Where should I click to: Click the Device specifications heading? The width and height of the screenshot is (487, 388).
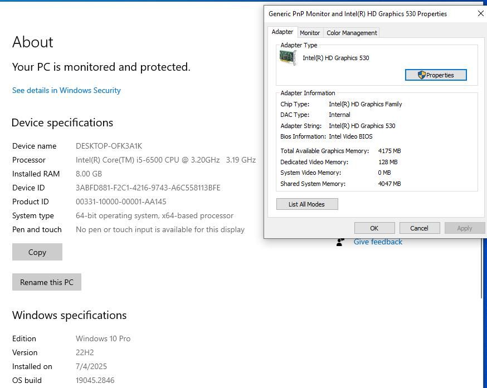[x=62, y=122]
